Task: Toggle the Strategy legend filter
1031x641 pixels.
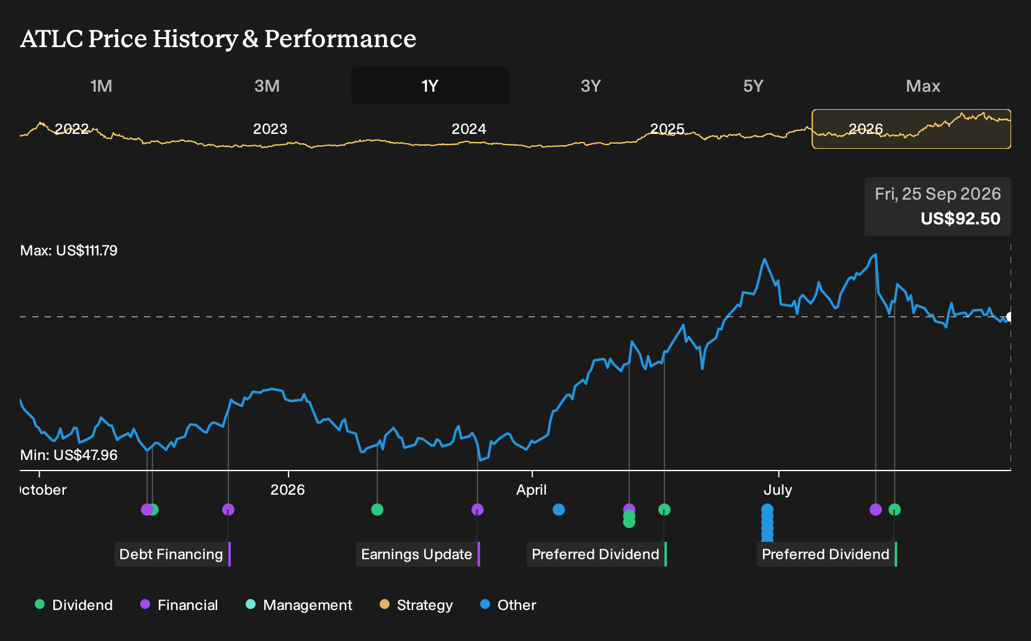Action: click(416, 605)
